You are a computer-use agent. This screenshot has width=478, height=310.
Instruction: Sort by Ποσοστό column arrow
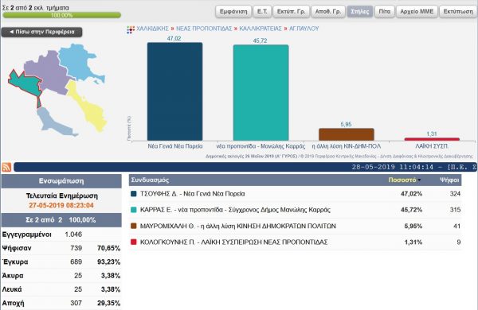click(420, 180)
